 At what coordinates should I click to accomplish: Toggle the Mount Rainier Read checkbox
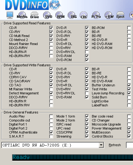coord(51,44)
